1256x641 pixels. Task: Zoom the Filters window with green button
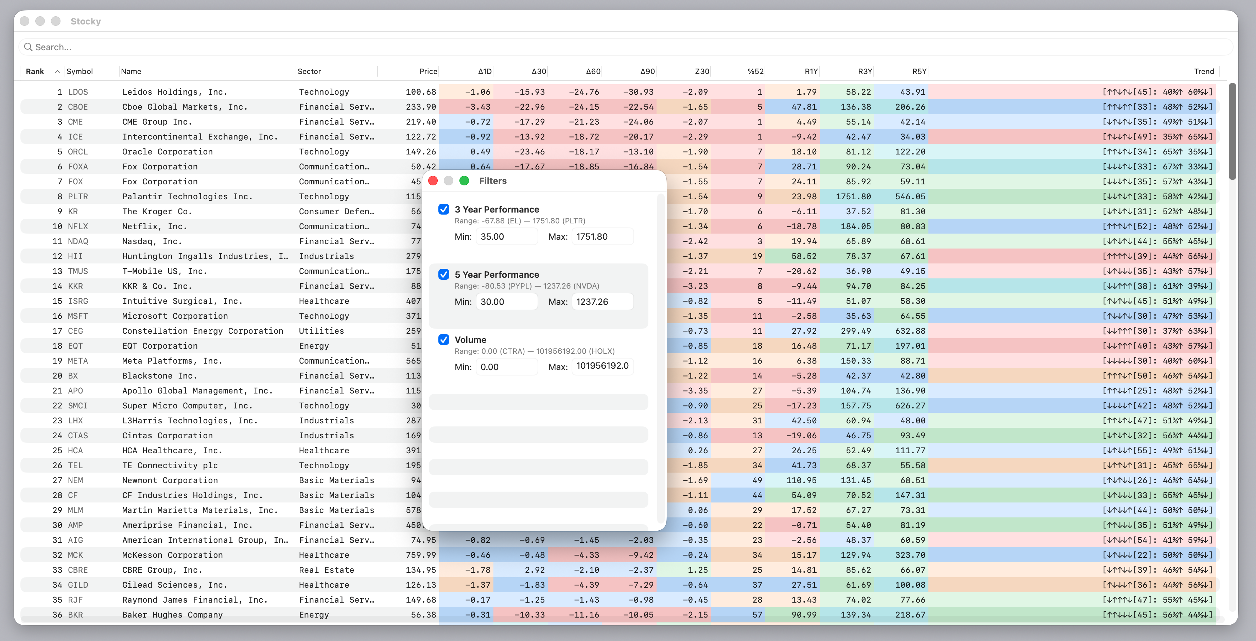(x=464, y=181)
